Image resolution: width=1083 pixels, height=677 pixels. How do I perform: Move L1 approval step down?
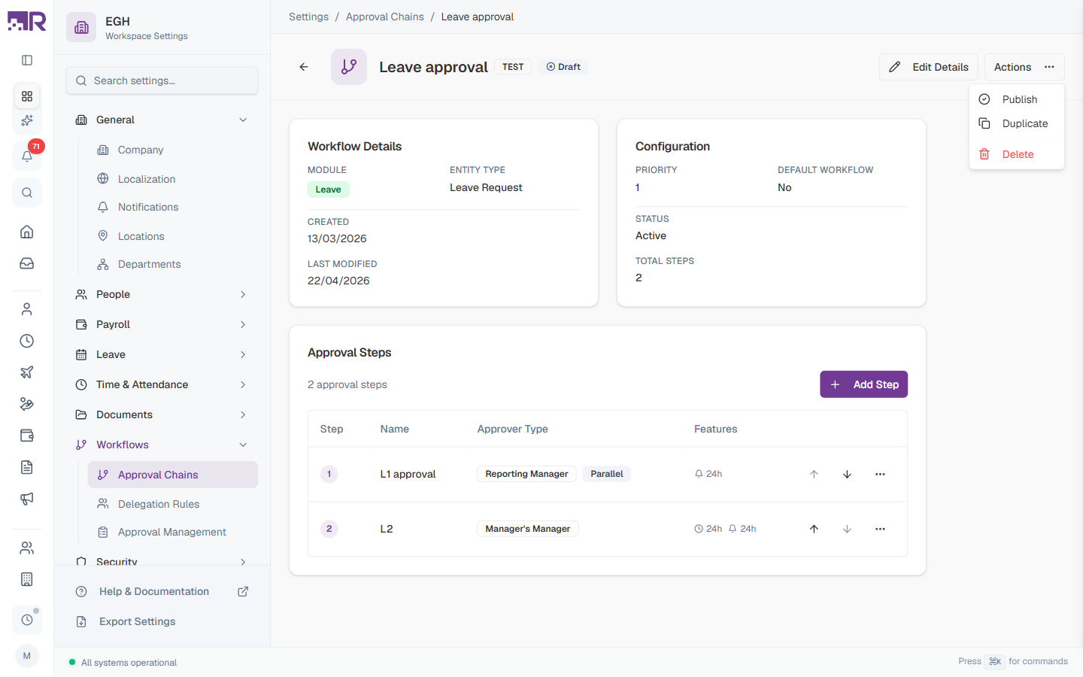coord(847,474)
